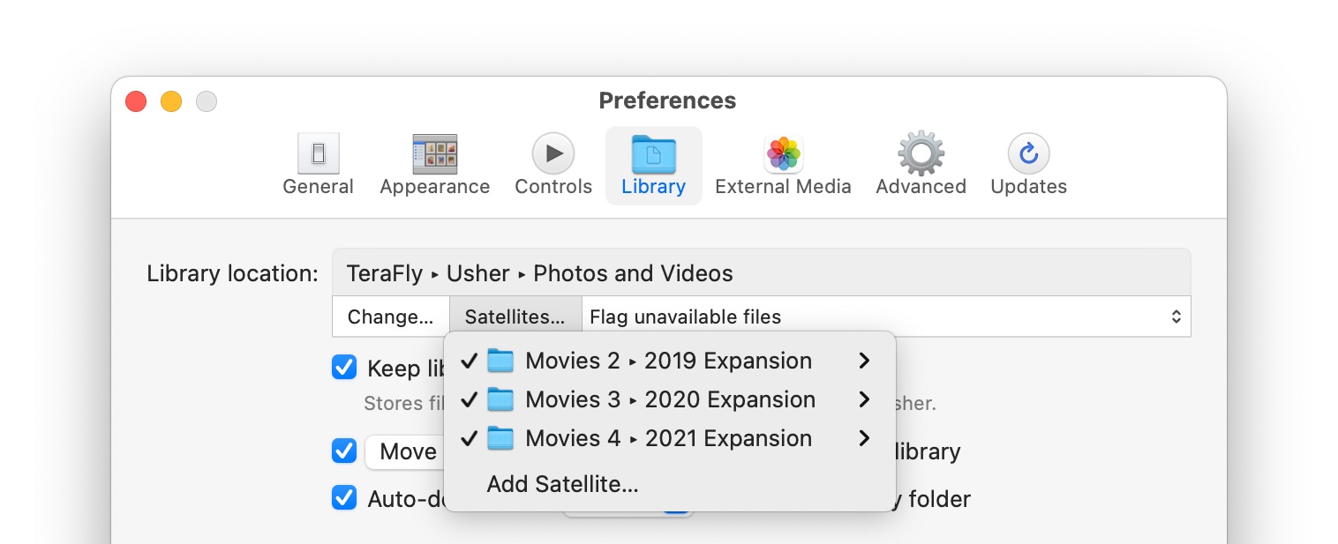The width and height of the screenshot is (1338, 544).
Task: Open External Media photos icon
Action: pos(783,155)
